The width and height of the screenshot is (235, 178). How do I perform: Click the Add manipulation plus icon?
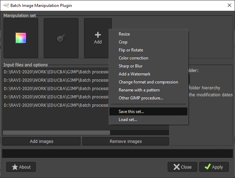point(98,35)
